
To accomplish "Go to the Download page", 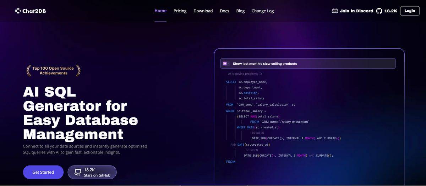I will (203, 11).
